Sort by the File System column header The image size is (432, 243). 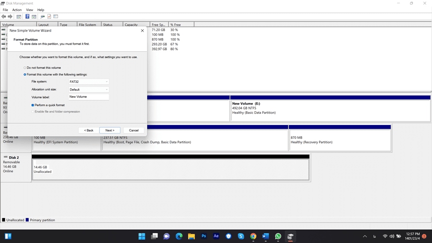89,24
